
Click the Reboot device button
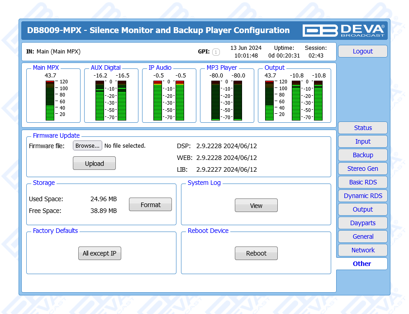[256, 254]
